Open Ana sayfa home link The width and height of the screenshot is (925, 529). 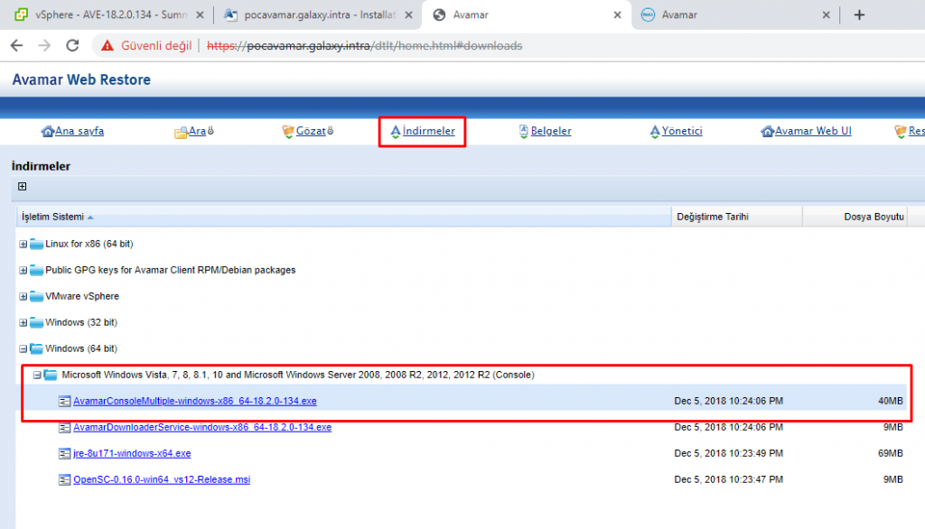(x=79, y=131)
